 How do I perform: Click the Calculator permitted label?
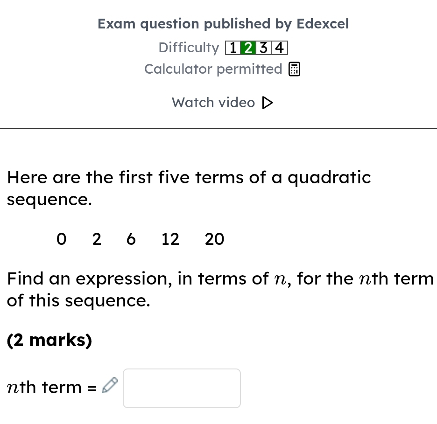point(213,69)
